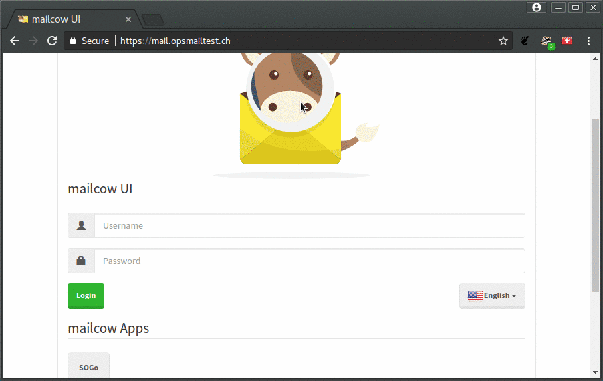Close the mailcow UI tab
The height and width of the screenshot is (381, 603).
[128, 19]
